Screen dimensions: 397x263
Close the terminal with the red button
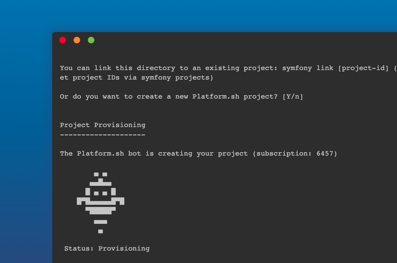(x=63, y=40)
